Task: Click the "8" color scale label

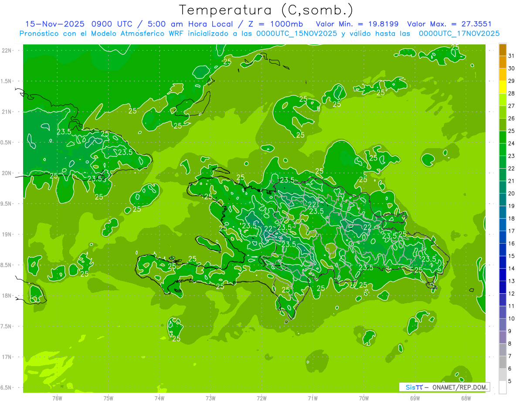Action: coord(510,344)
